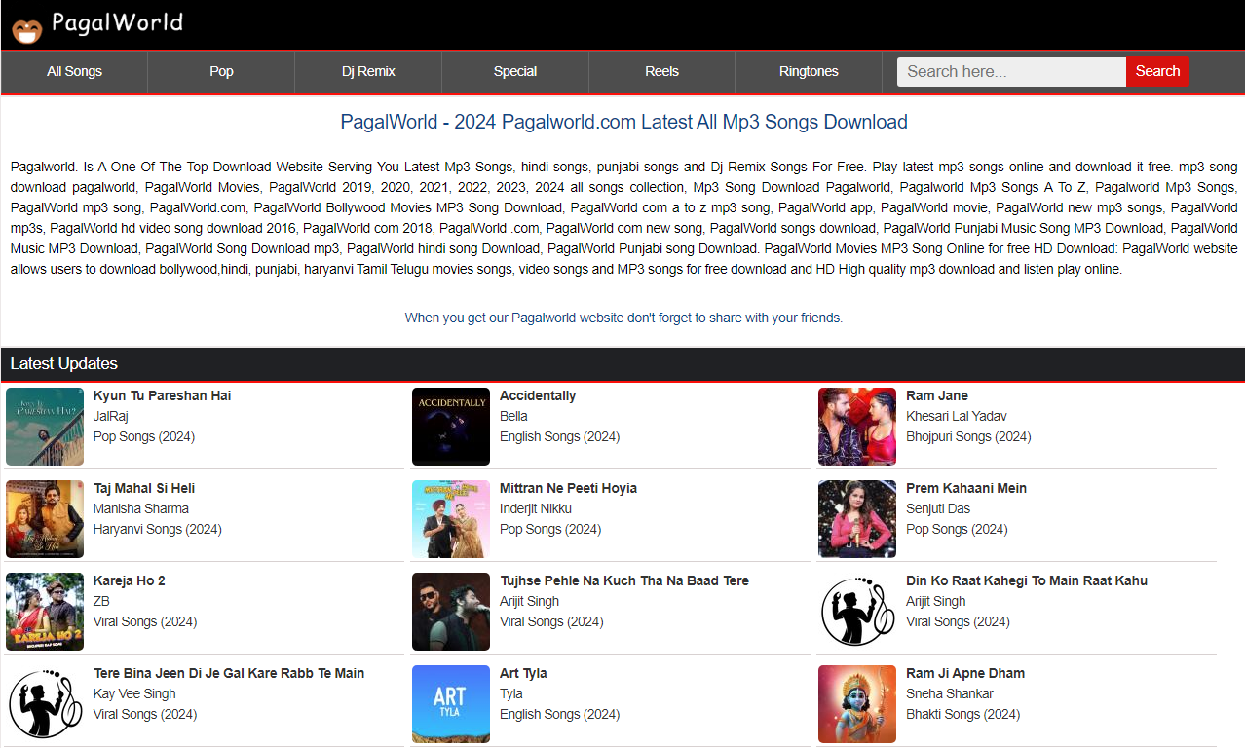This screenshot has width=1245, height=748.
Task: Open Tujhse Pehle Na Kuch Tha song title
Action: tap(624, 580)
